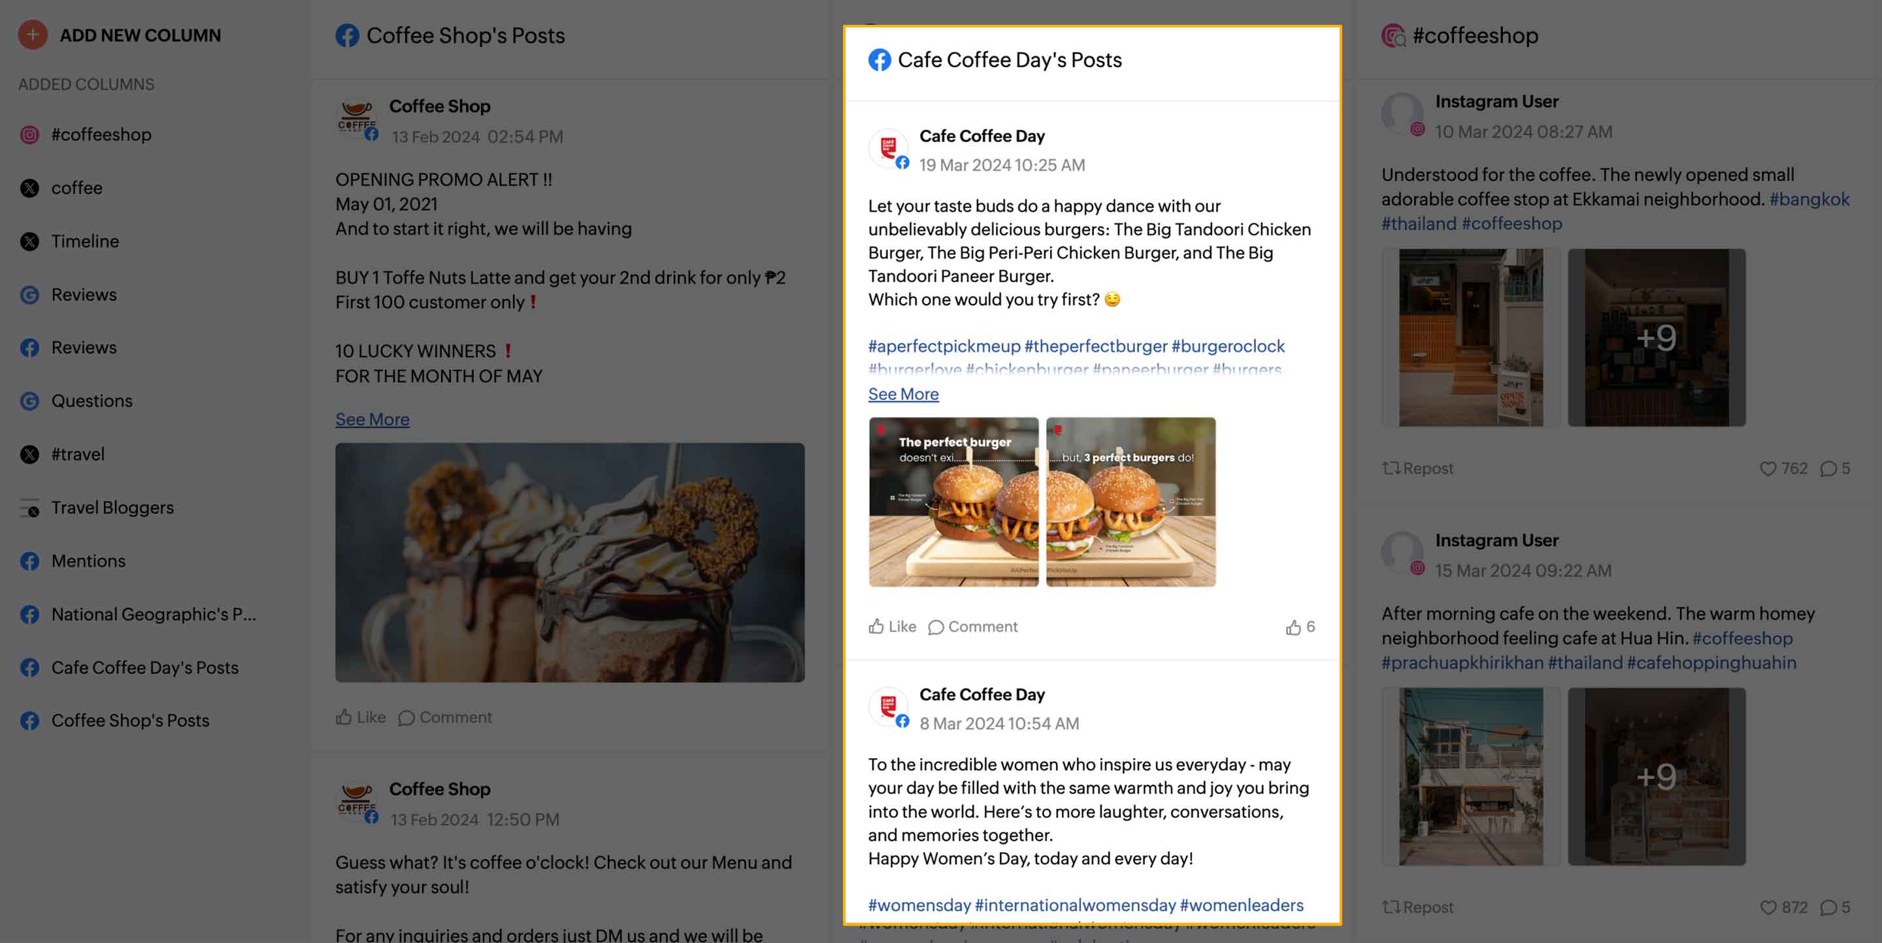This screenshot has height=943, width=1882.
Task: Select Coffee Shop's Posts sidebar item
Action: pos(130,720)
